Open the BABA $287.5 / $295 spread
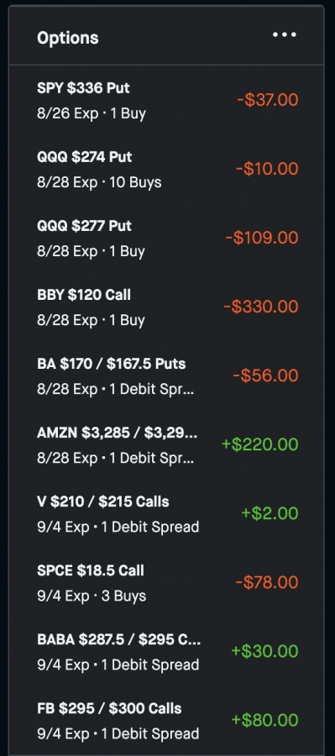Viewport: 335px width, 756px height. coord(166,652)
